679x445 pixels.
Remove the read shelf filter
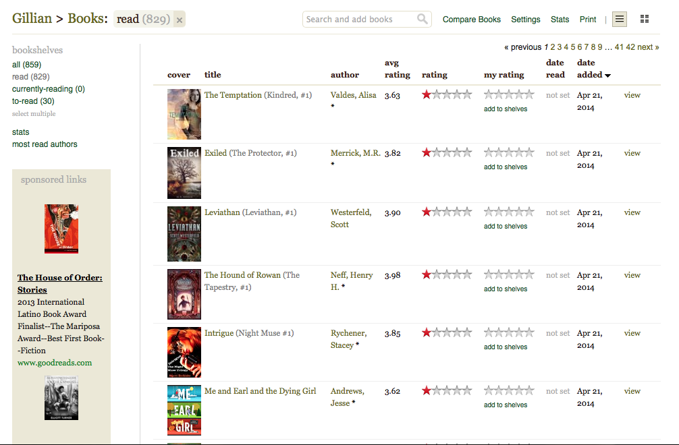point(180,20)
